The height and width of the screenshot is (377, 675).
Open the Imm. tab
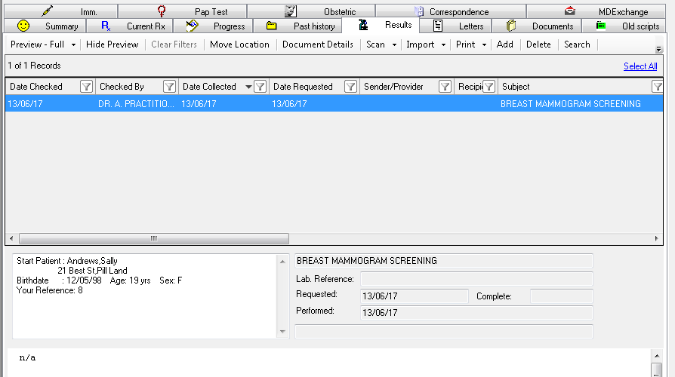tap(60, 11)
